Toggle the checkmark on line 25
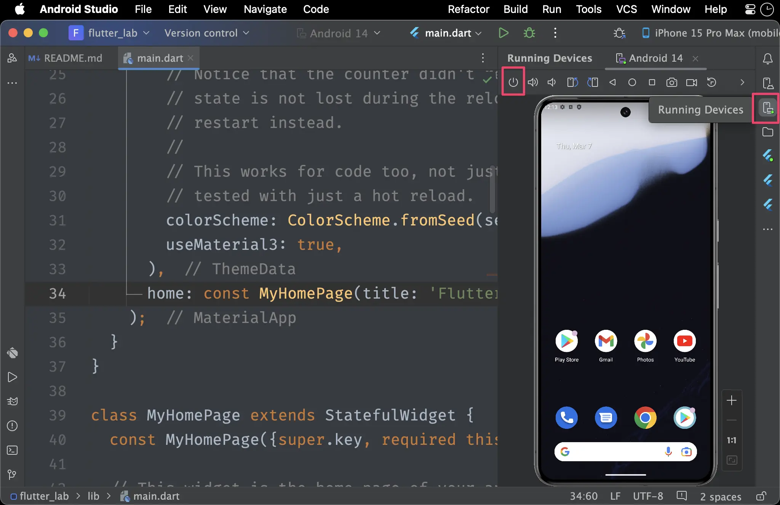Screen dimensions: 780x505 [487, 79]
